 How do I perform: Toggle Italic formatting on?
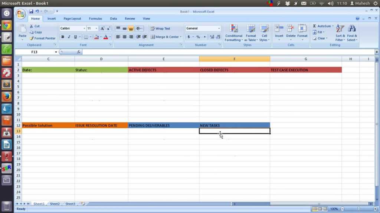(69, 37)
